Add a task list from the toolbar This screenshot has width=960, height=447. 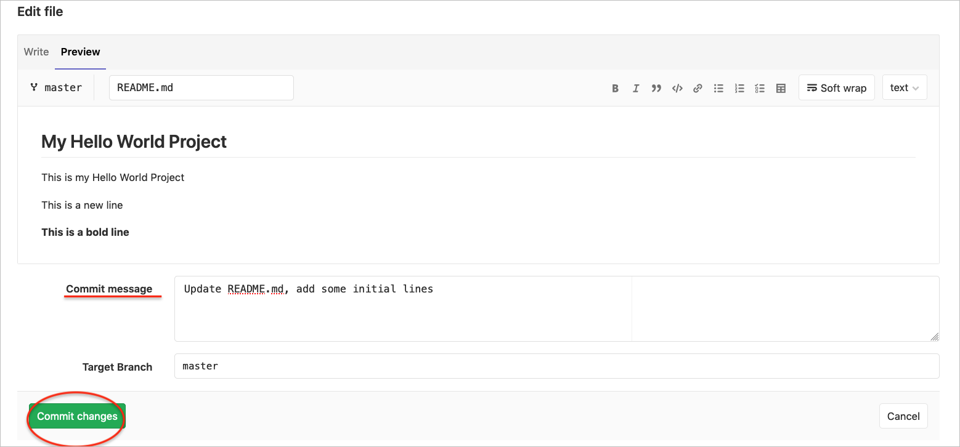coord(760,88)
